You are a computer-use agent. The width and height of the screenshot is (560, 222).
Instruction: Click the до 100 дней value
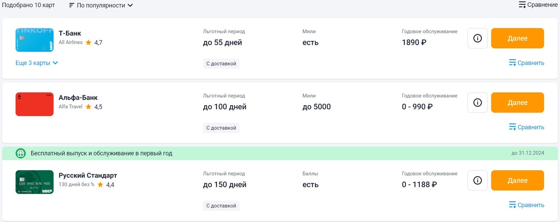pos(225,107)
